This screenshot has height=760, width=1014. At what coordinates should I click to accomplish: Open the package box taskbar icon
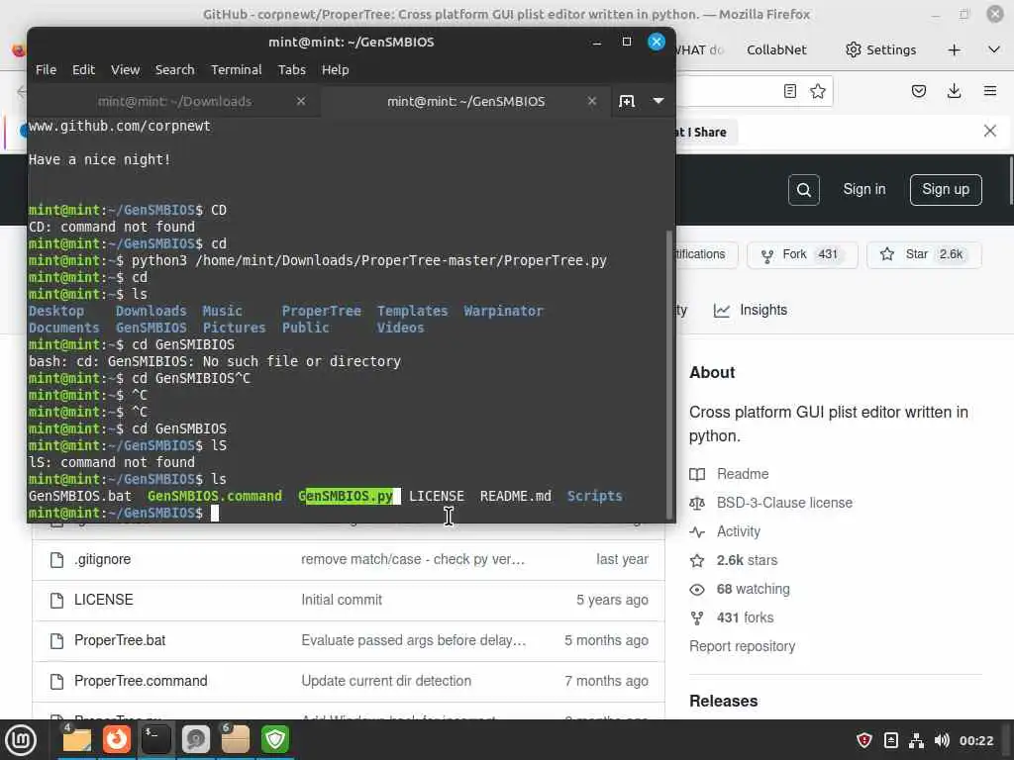[235, 740]
